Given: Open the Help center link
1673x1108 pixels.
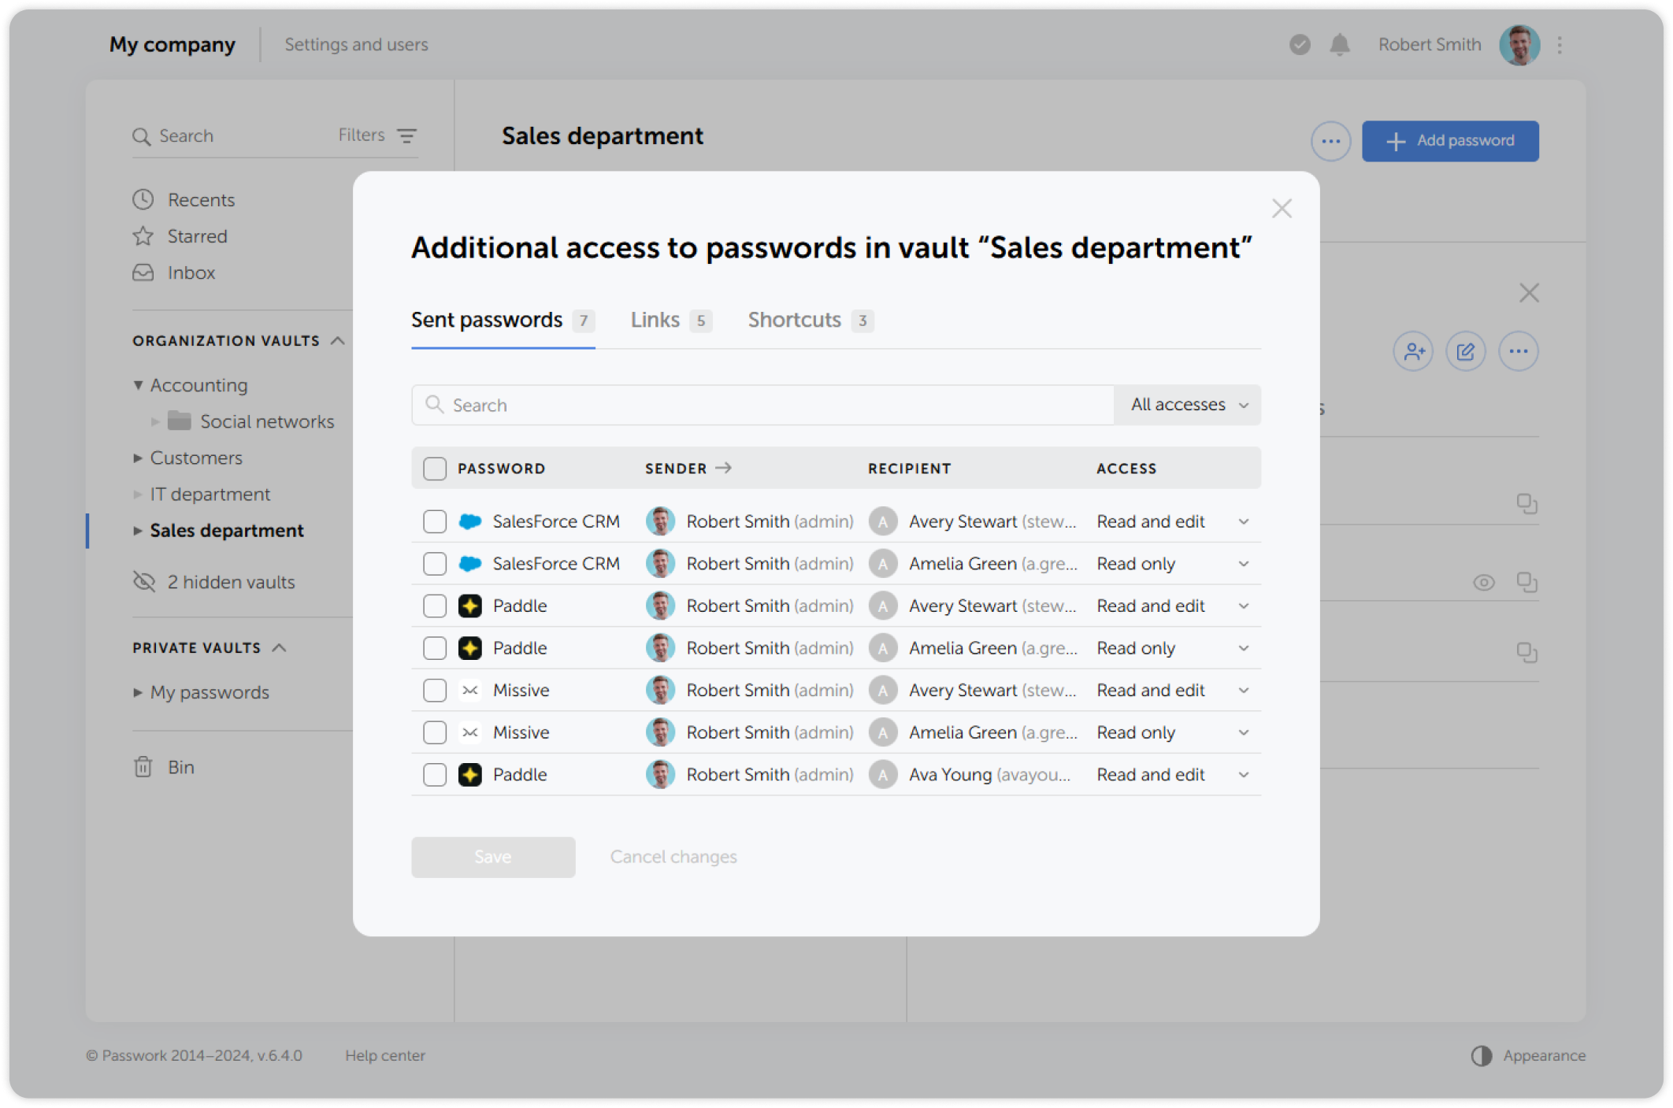Looking at the screenshot, I should [x=384, y=1055].
